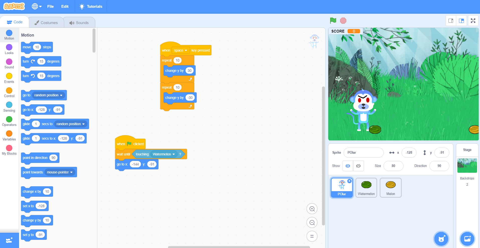This screenshot has height=248, width=480.
Task: Select the Control block category
Action: 9,92
